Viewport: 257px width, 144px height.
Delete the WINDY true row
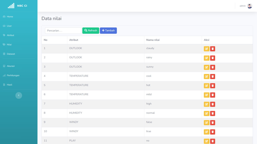(x=213, y=132)
